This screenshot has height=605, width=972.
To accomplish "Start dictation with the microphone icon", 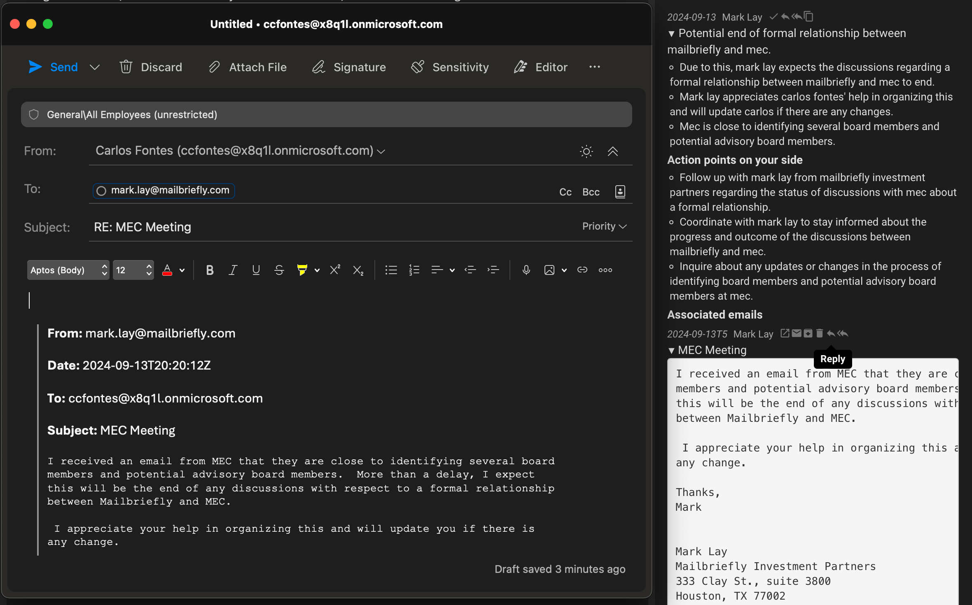I will pyautogui.click(x=526, y=270).
